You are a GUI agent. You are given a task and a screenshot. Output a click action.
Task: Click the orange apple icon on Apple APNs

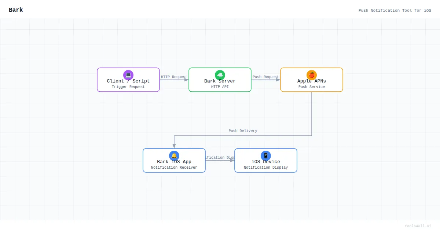(x=312, y=75)
